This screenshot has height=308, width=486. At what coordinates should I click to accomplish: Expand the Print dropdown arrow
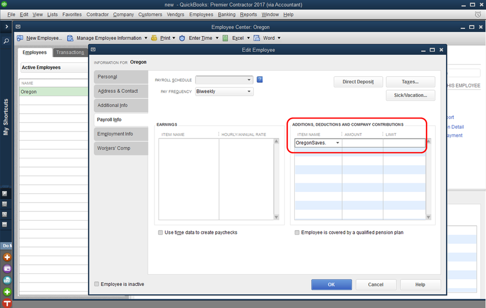(x=174, y=38)
